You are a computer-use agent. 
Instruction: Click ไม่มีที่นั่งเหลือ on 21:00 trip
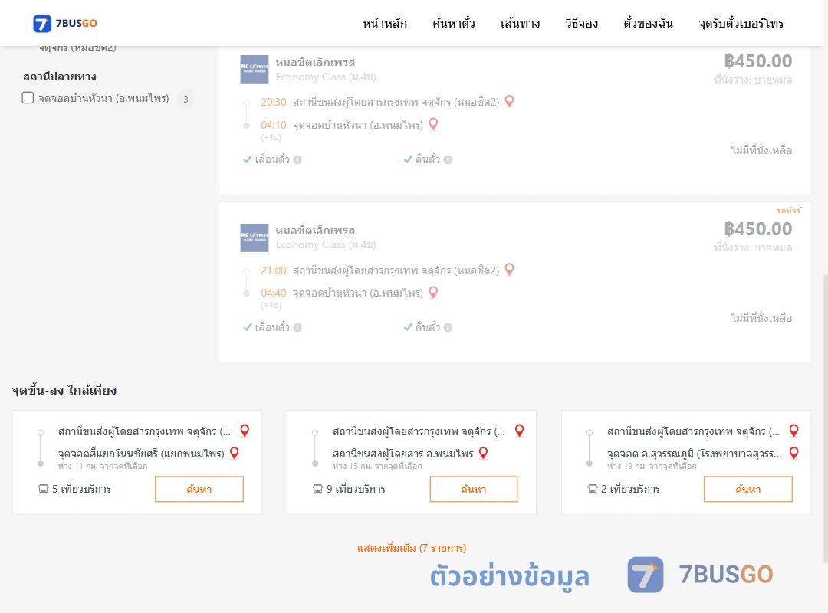click(x=761, y=319)
